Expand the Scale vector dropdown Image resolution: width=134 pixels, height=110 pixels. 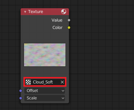[x=44, y=98]
